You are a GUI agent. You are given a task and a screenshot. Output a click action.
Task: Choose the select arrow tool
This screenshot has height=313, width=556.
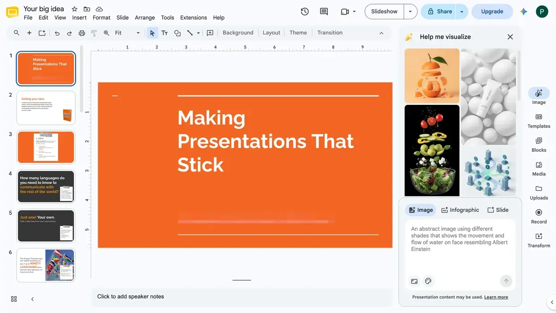(x=152, y=33)
